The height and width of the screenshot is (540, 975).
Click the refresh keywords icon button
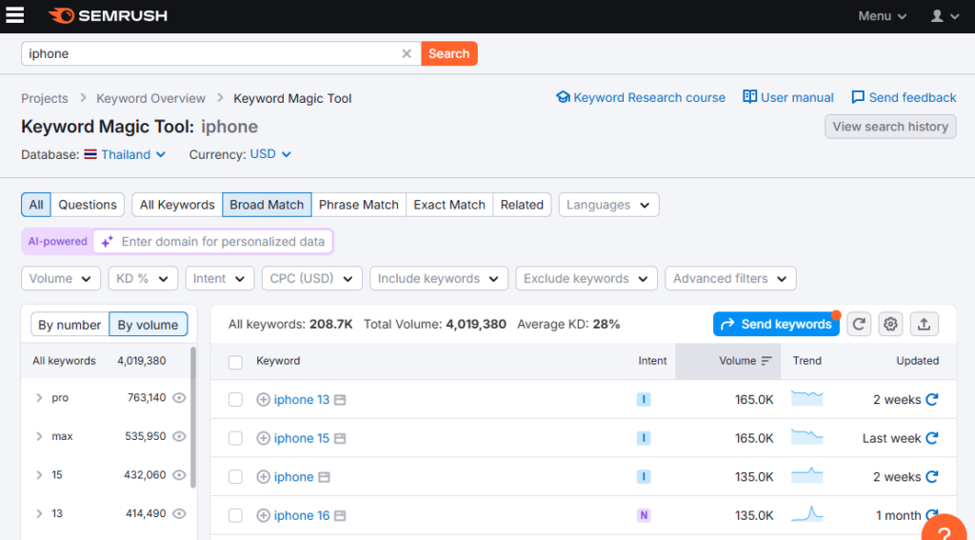click(x=859, y=324)
